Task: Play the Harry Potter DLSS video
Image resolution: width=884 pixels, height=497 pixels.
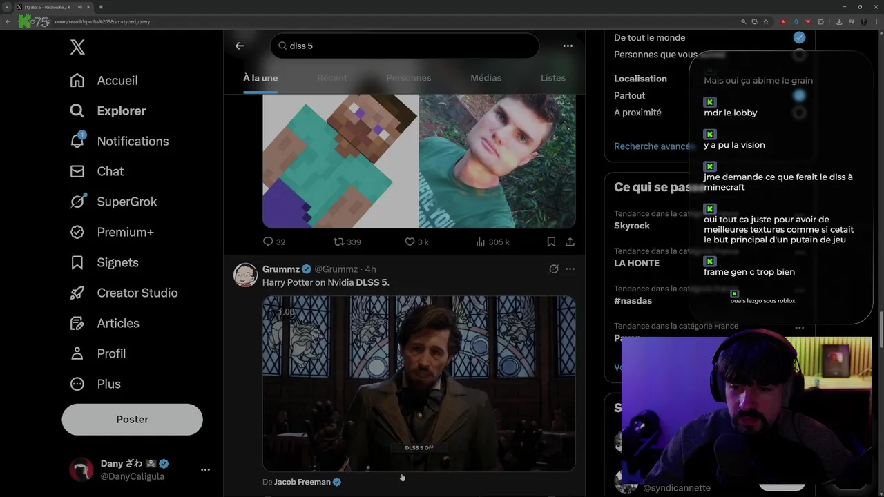Action: [x=419, y=384]
